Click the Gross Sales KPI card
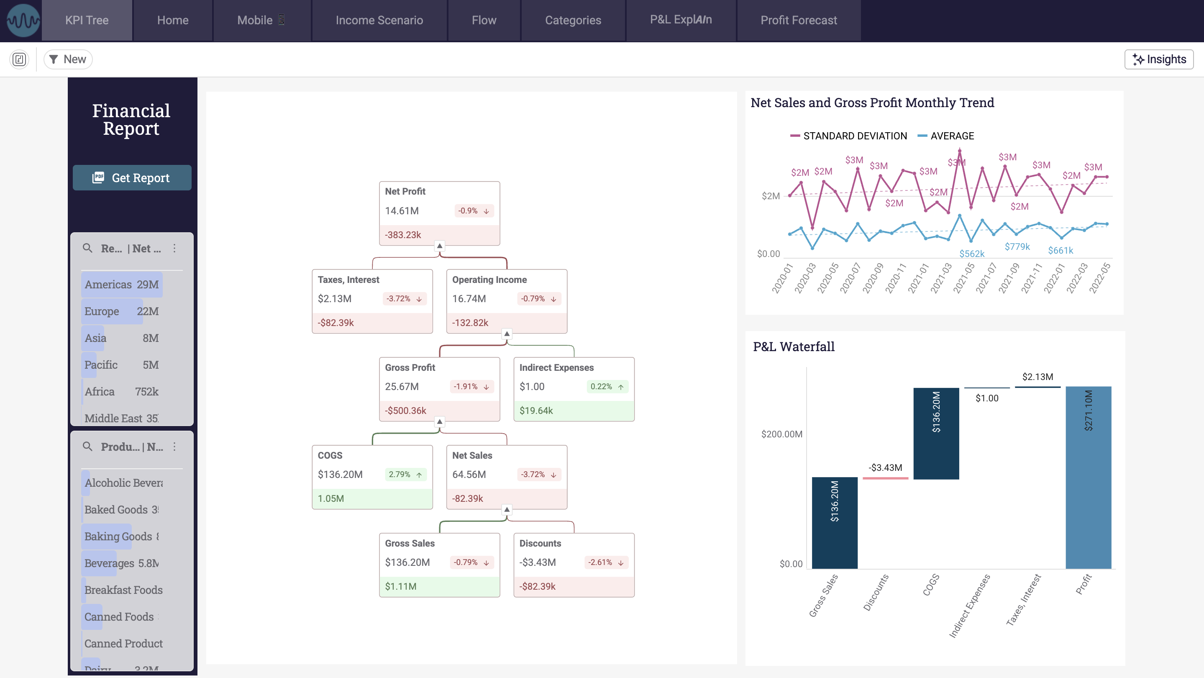The image size is (1204, 678). pos(439,565)
